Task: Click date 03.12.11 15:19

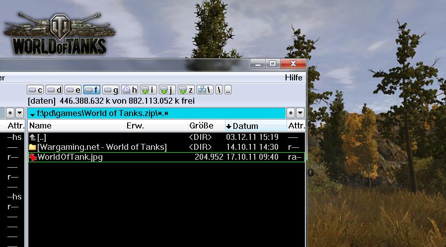Action: click(252, 137)
